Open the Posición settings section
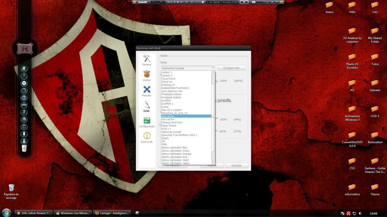The height and width of the screenshot is (217, 387). (147, 91)
